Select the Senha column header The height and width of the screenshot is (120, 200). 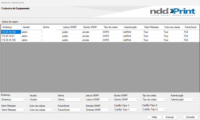point(51,27)
